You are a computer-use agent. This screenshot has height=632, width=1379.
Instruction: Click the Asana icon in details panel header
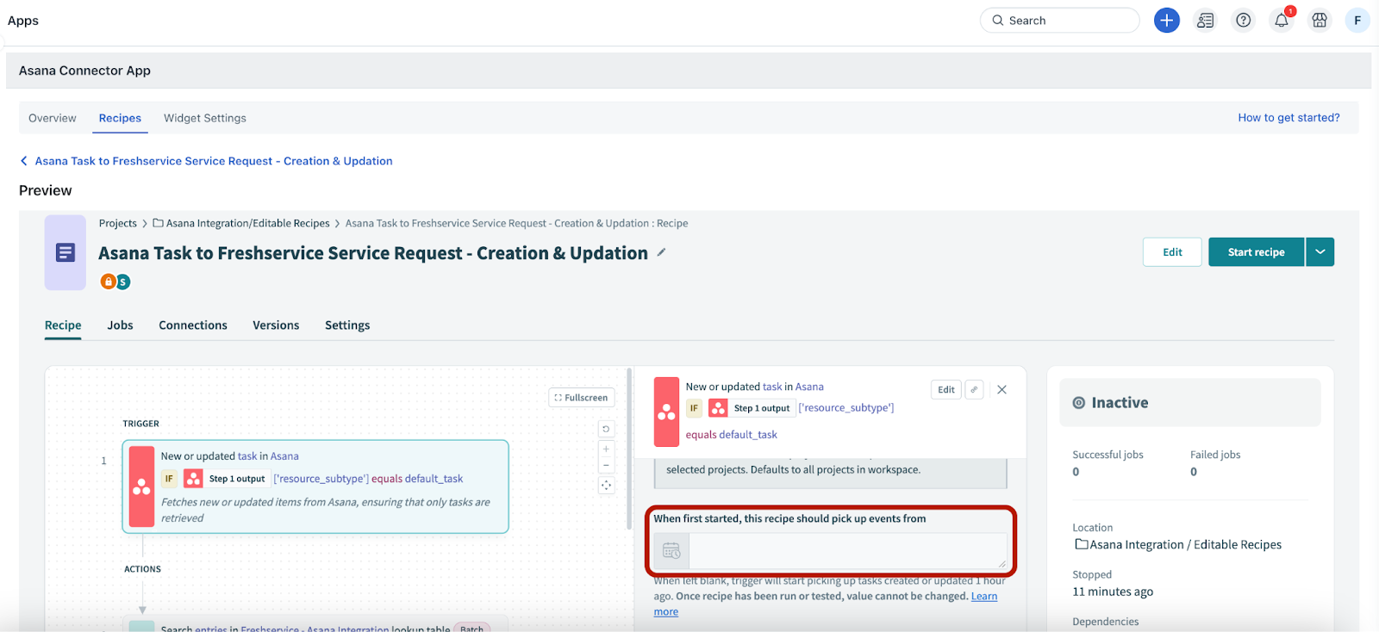coord(666,412)
